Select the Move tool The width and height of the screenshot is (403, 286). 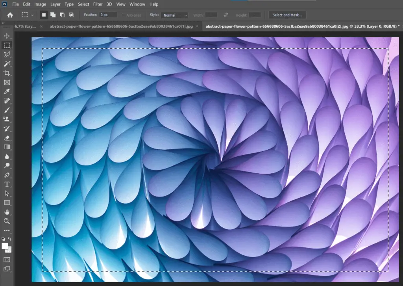7,36
